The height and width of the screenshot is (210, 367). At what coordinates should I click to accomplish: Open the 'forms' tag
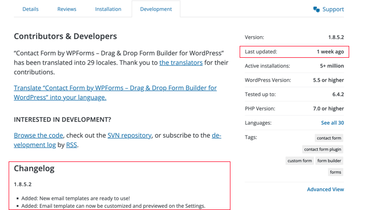pos(335,172)
